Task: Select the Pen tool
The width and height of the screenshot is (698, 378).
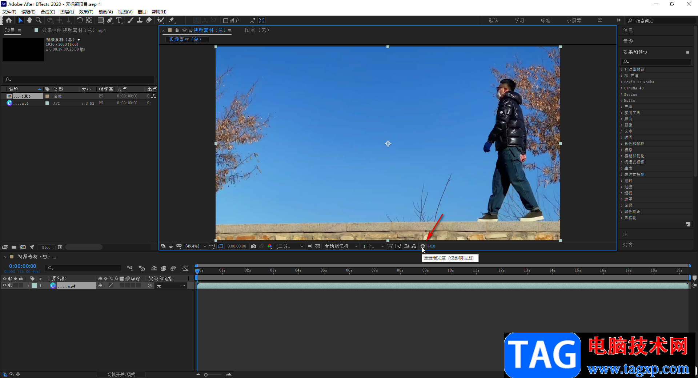Action: pos(110,20)
